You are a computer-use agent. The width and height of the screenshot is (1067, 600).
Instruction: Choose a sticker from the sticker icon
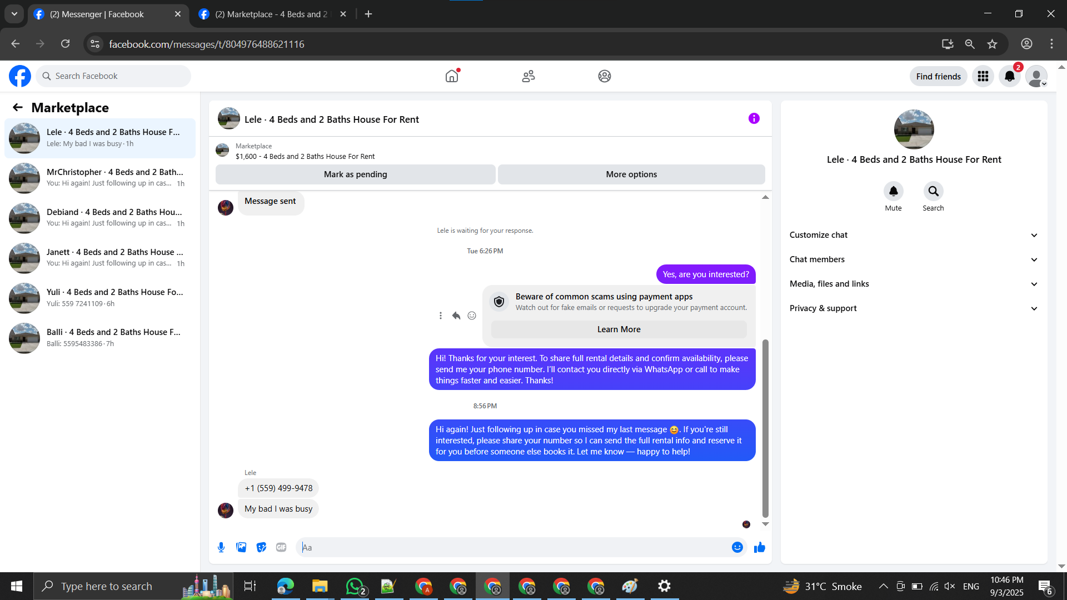pyautogui.click(x=261, y=547)
